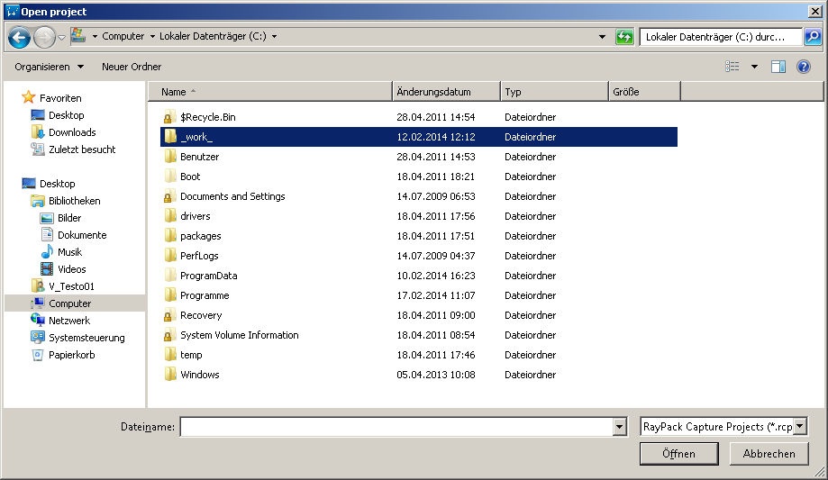Open the Organisieren menu
The width and height of the screenshot is (828, 480).
click(49, 67)
